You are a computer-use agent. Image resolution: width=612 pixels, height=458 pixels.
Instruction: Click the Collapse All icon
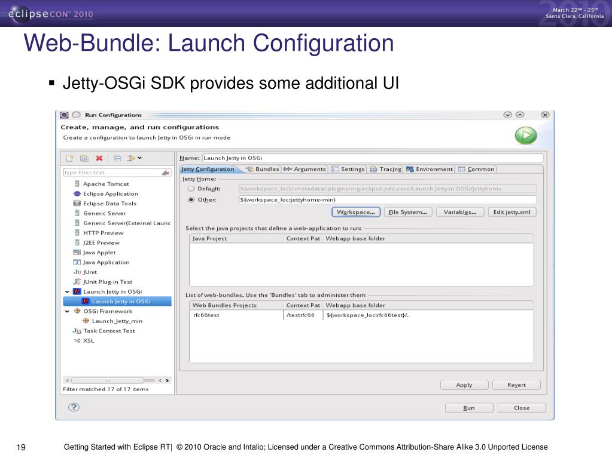[x=117, y=158]
